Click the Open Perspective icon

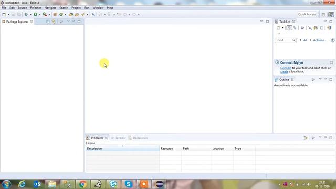(x=323, y=14)
